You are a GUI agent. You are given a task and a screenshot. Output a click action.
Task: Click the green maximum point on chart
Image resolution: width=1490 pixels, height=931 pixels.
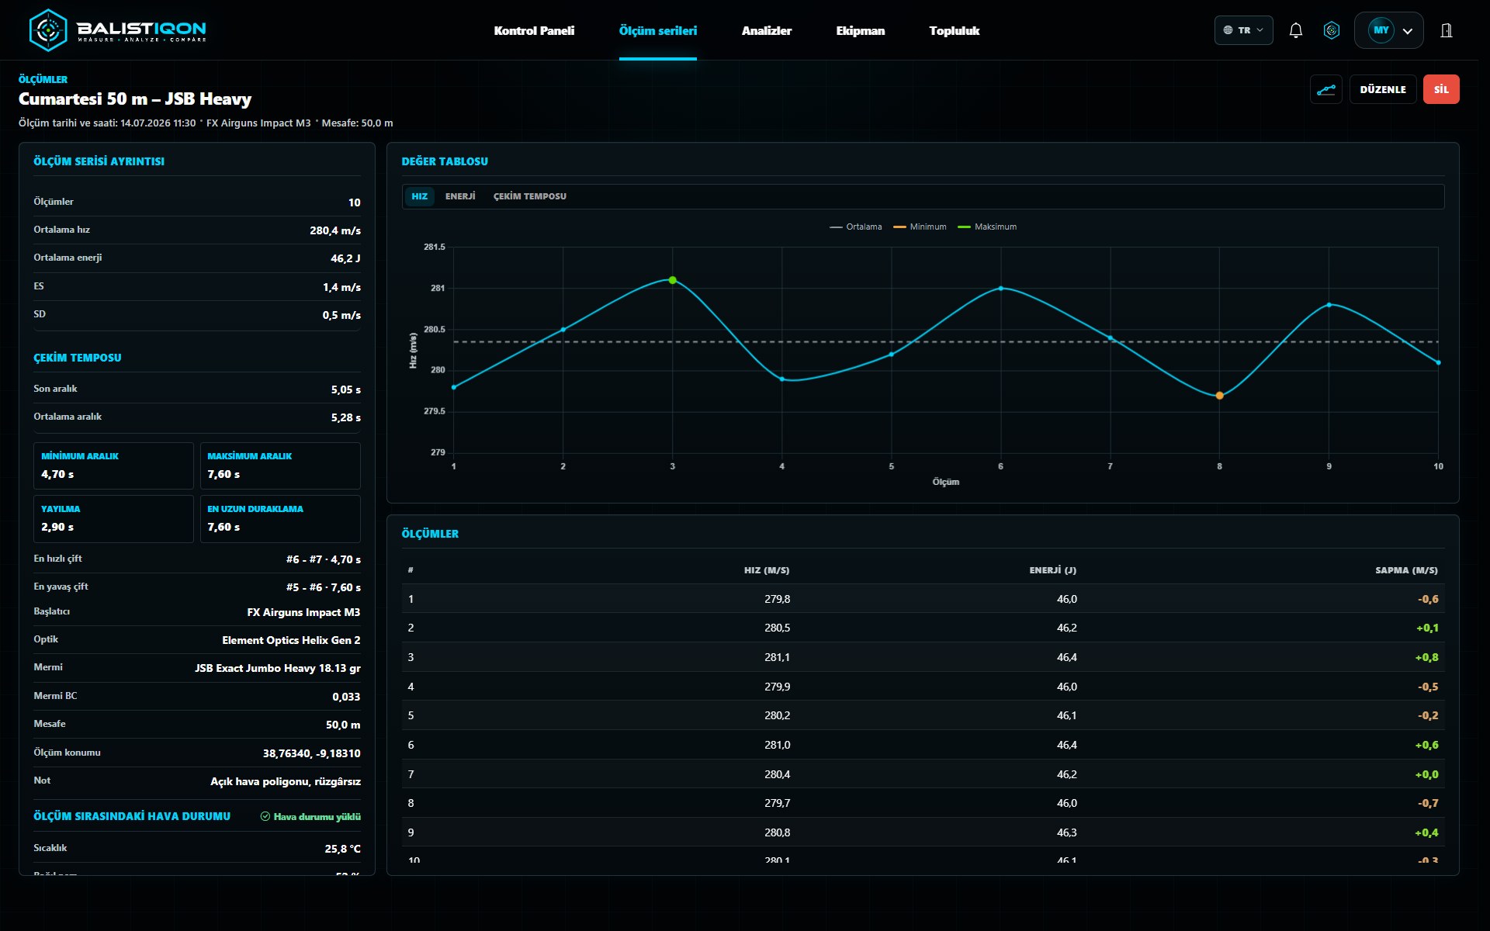coord(673,280)
